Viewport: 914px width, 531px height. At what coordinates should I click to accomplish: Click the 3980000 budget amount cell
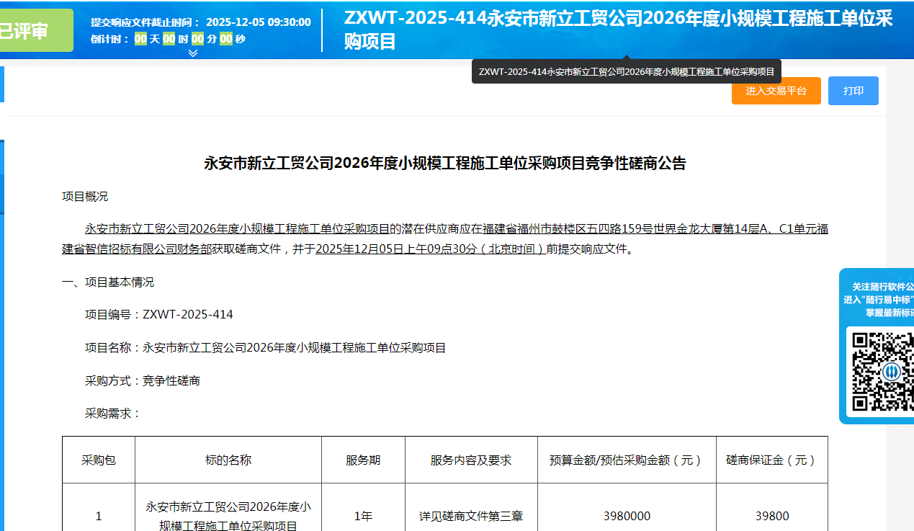tap(627, 516)
